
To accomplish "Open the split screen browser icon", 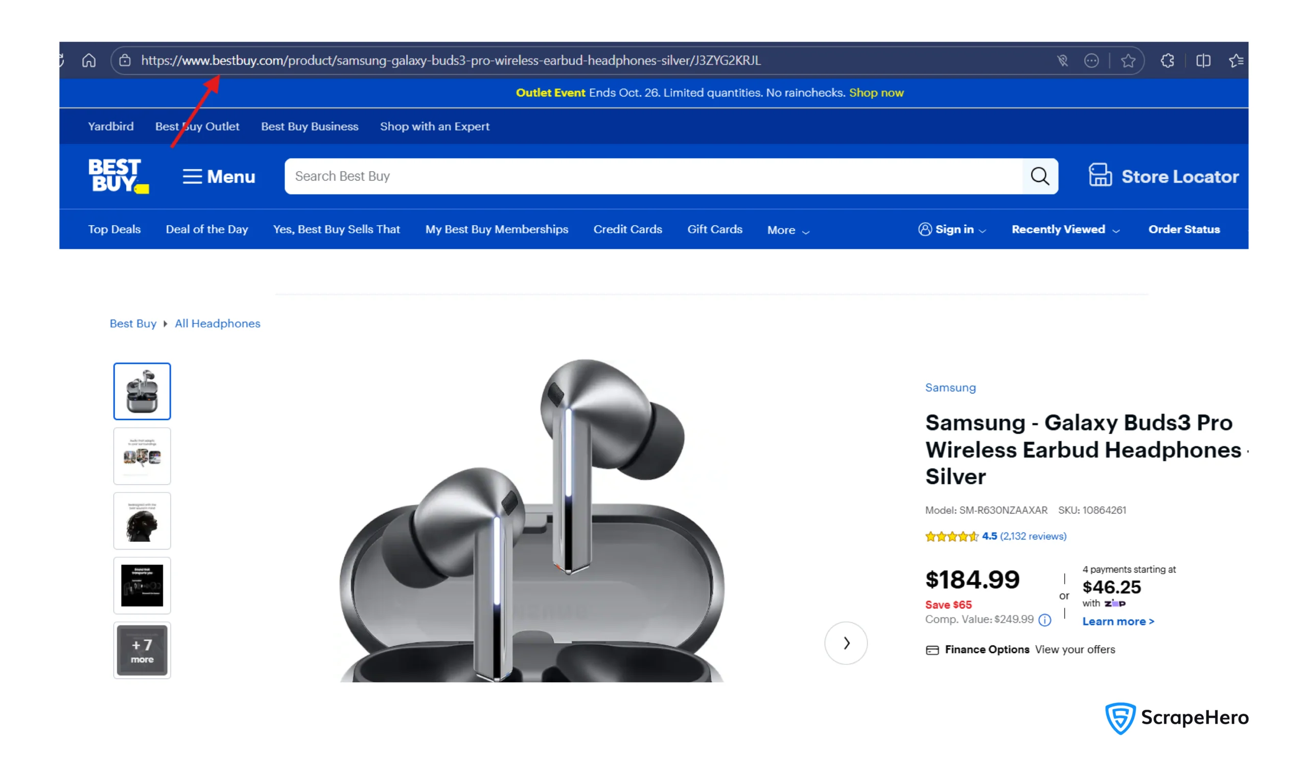I will click(x=1203, y=61).
